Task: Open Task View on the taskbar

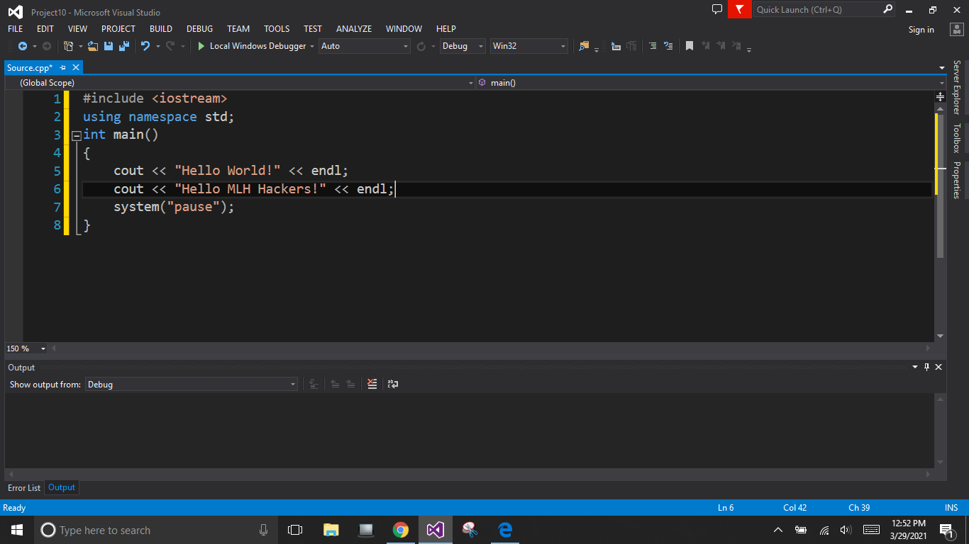Action: (x=295, y=530)
